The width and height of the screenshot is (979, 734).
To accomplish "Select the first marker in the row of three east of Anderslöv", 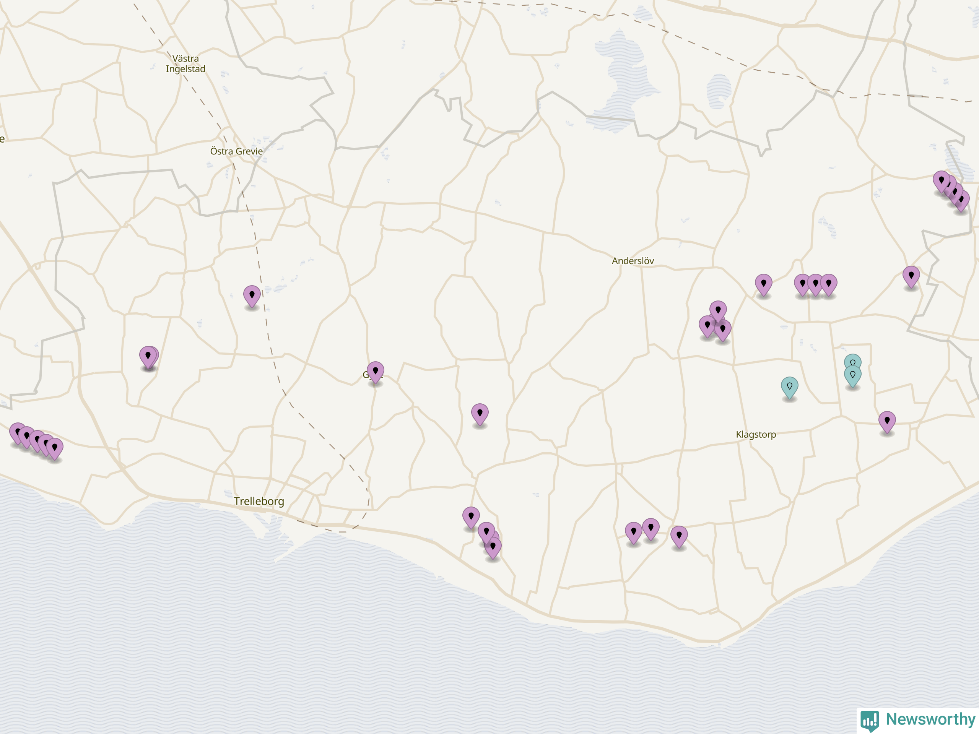I will click(x=802, y=284).
